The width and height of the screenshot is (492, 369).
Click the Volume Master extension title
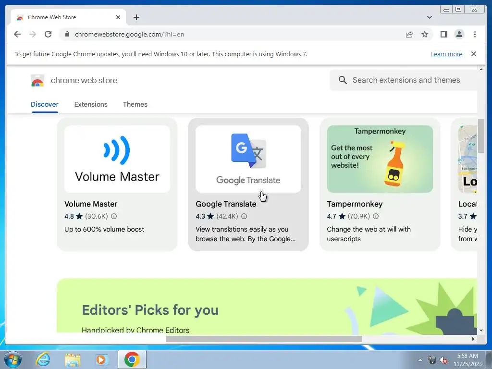click(91, 204)
